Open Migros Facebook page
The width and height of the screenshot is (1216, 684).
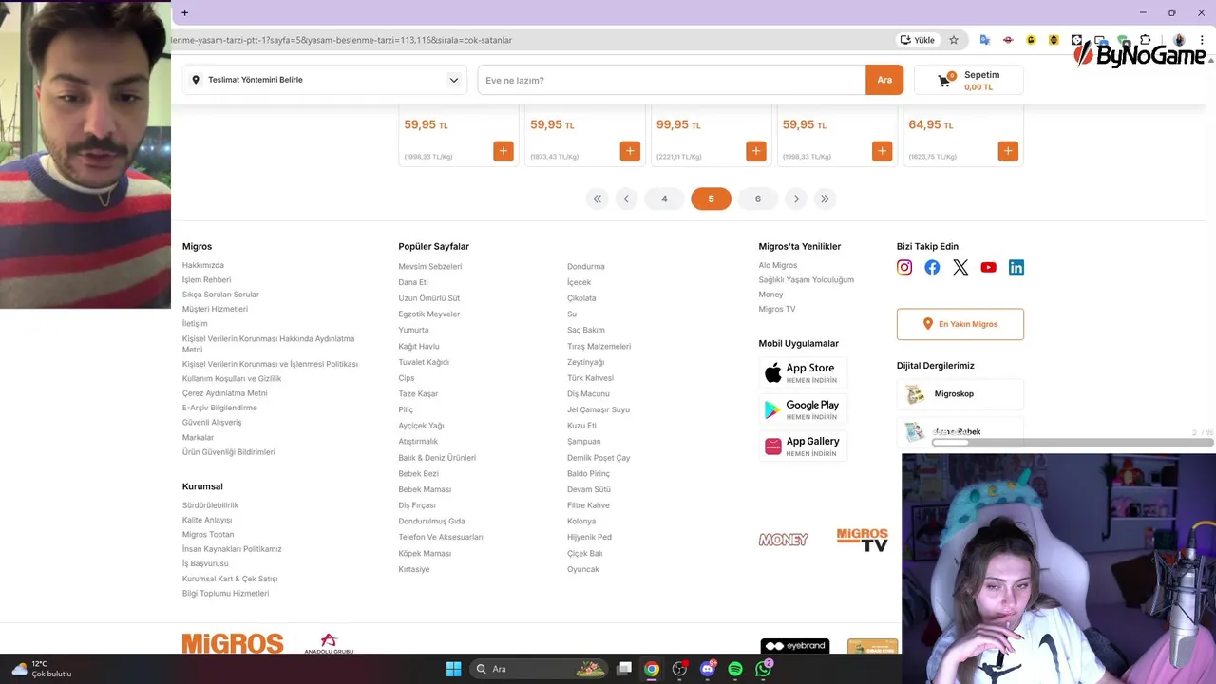[932, 268]
